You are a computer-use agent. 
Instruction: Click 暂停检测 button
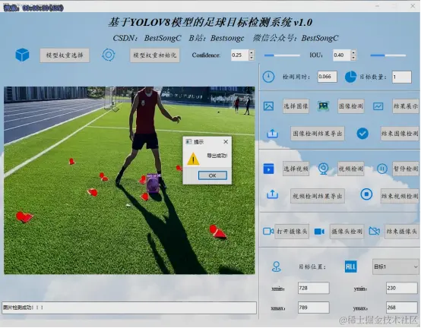click(x=406, y=169)
